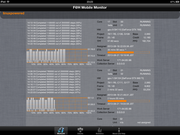Open About and Help tab
This screenshot has width=180, height=135.
pos(119,131)
